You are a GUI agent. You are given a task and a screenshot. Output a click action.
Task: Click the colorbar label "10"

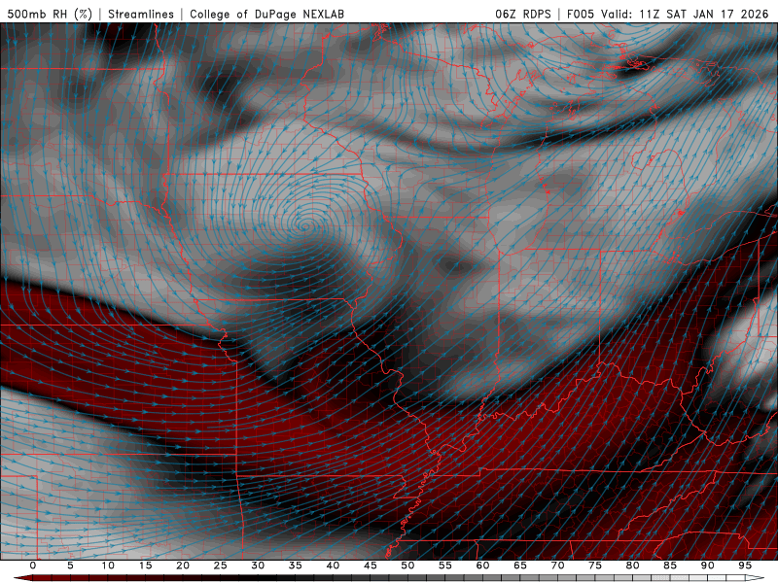[108, 566]
